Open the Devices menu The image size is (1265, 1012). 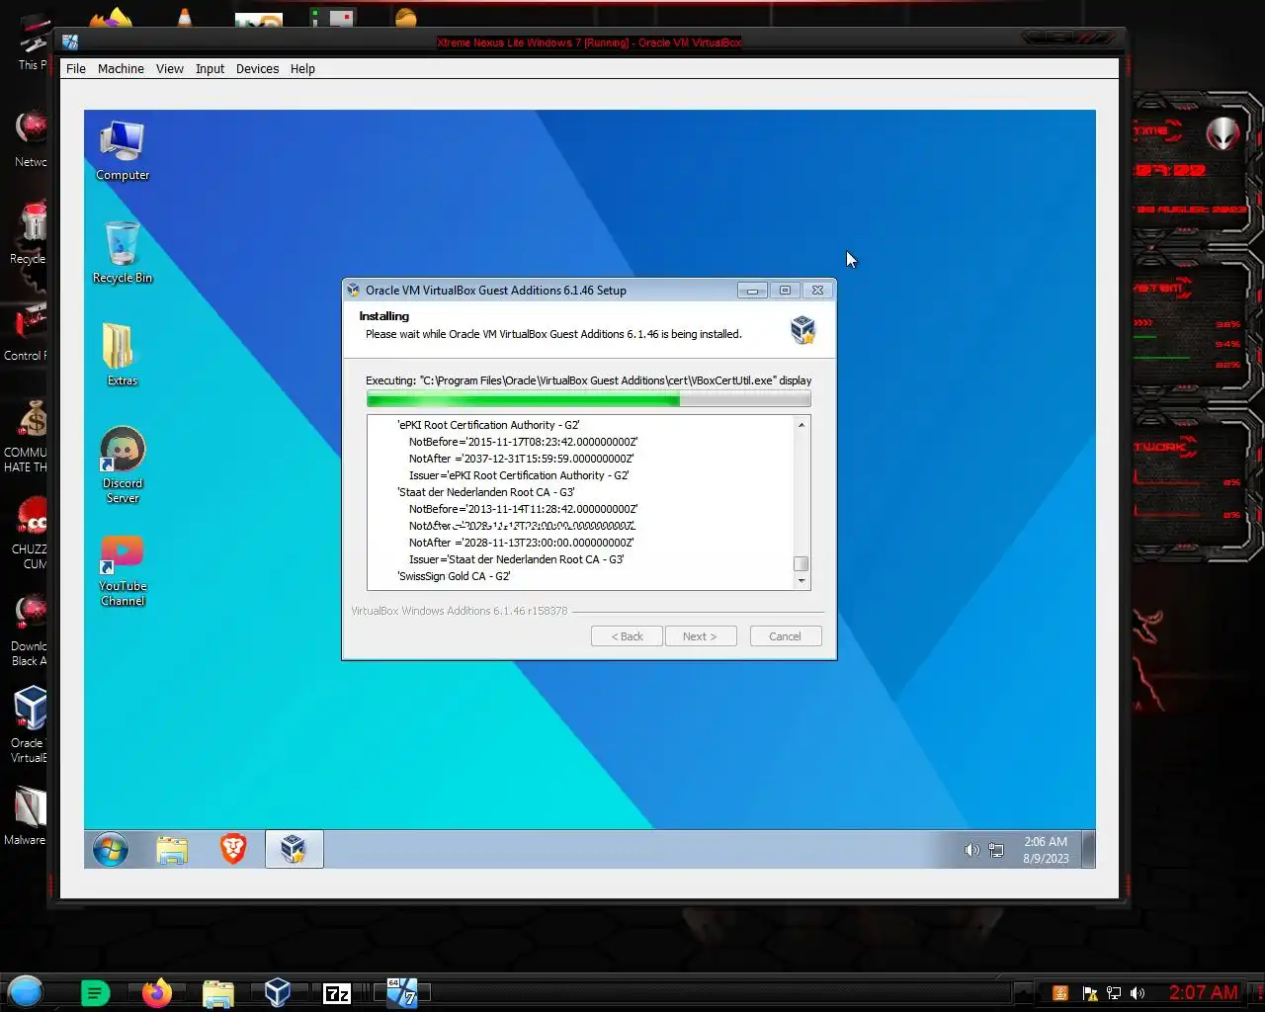(257, 69)
